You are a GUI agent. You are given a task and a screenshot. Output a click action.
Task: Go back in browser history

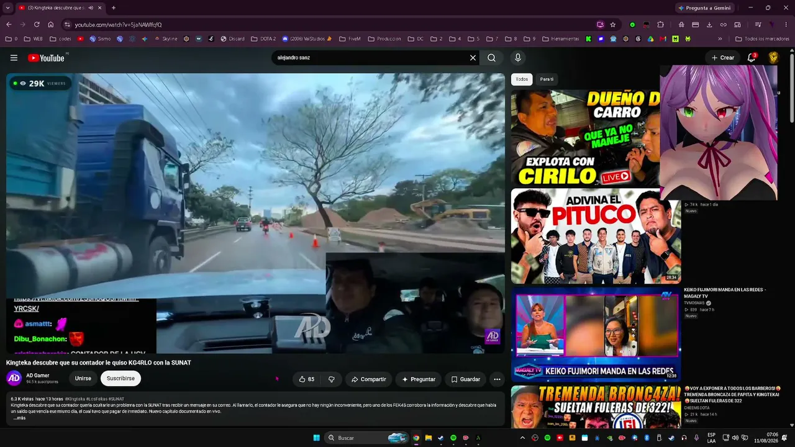9,25
